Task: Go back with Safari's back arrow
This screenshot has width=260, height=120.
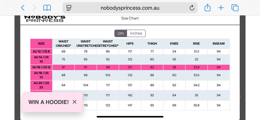Action: 23,8
